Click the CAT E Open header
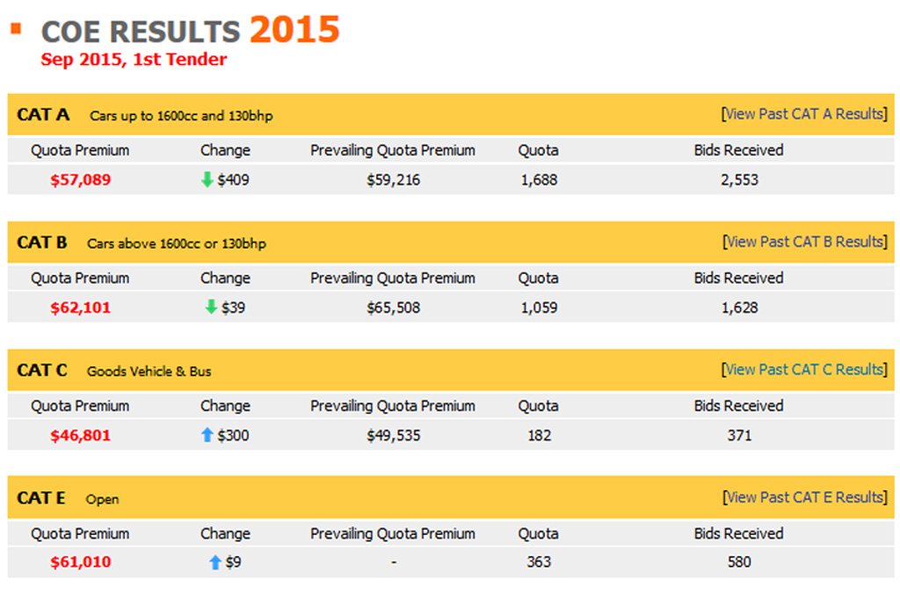The width and height of the screenshot is (900, 600). [68, 498]
